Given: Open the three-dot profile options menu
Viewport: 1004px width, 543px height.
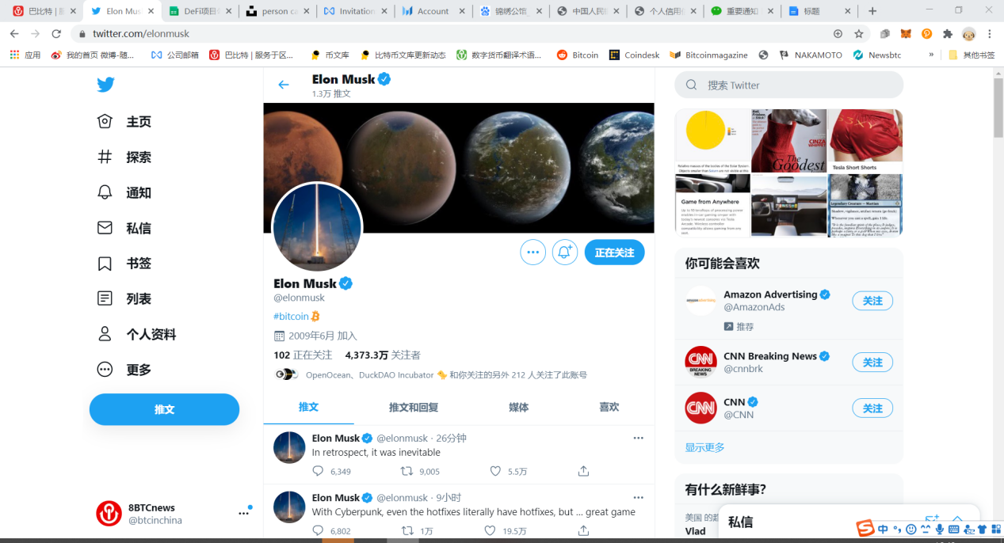Looking at the screenshot, I should coord(533,253).
